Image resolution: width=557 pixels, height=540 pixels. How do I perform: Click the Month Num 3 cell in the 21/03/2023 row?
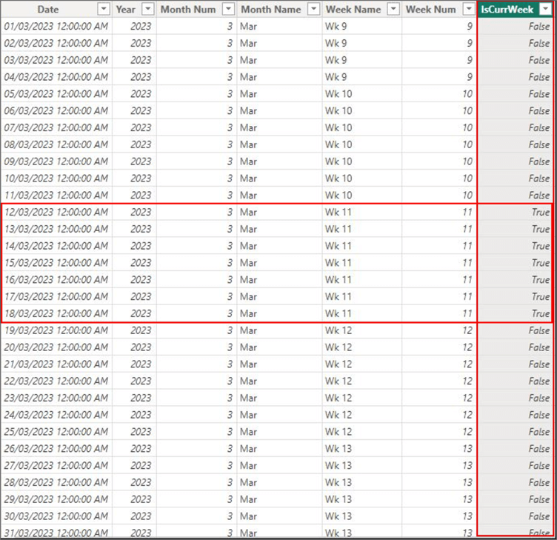point(196,364)
